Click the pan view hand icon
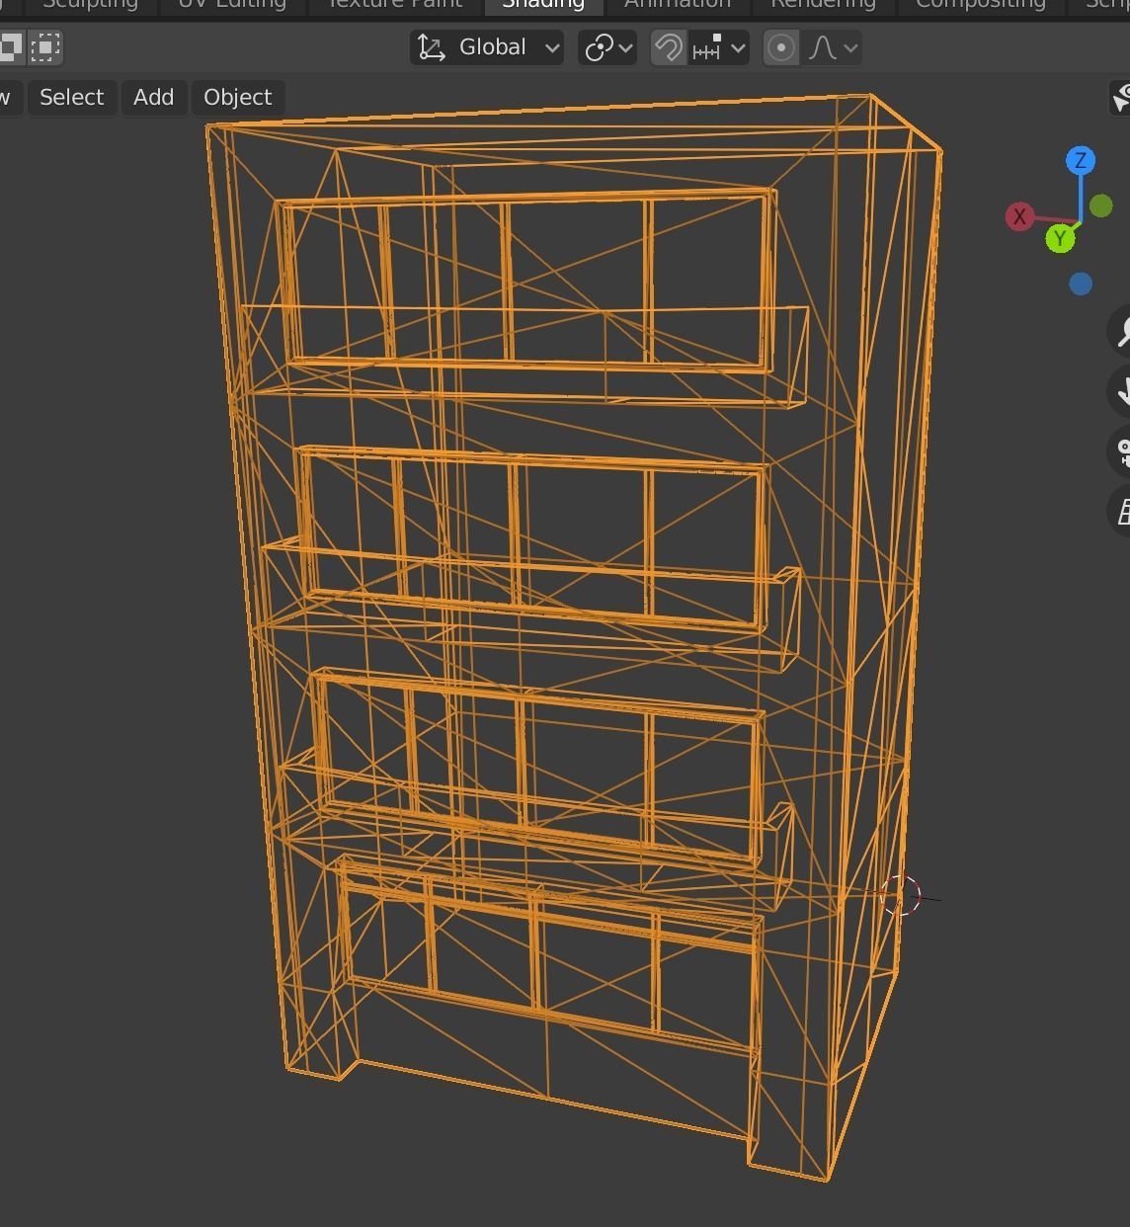This screenshot has height=1227, width=1130. click(x=1120, y=391)
